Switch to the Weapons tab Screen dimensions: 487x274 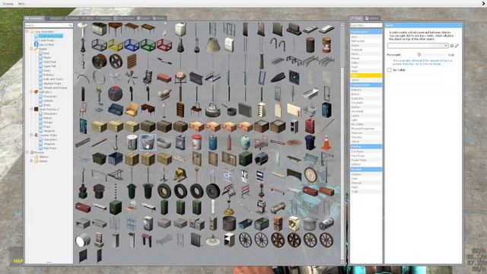tap(54, 18)
